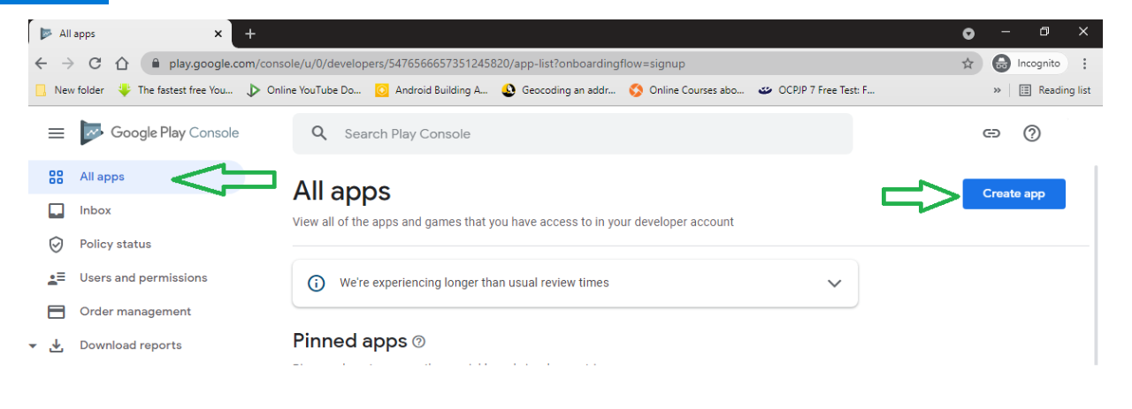Screen dimensions: 1132x409
Task: Click the Google Play Console logo
Action: click(160, 133)
